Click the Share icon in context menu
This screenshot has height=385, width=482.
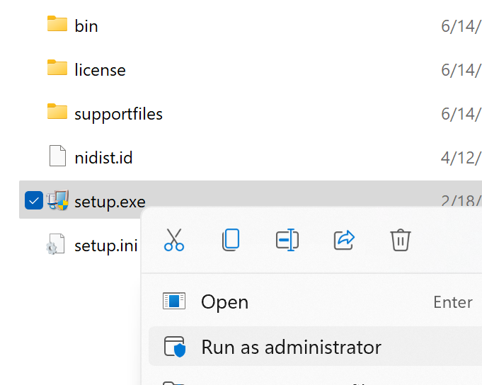pos(344,240)
